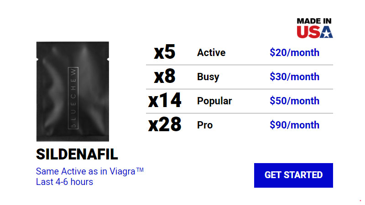
Task: Click the Made in USA logo
Action: click(x=315, y=28)
